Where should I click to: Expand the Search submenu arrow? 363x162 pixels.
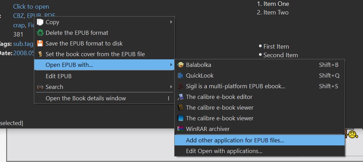tap(171, 87)
